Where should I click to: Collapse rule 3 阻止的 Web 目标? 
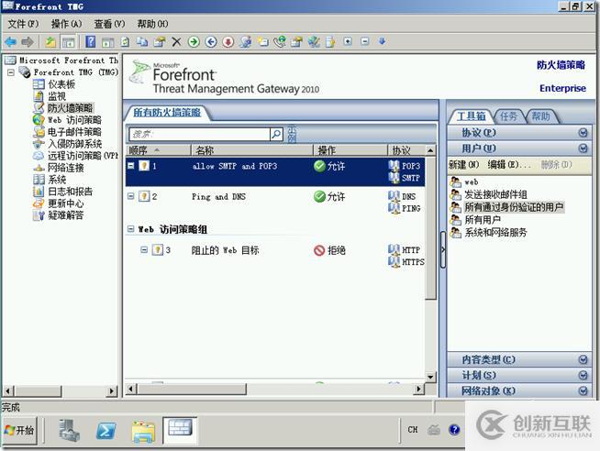point(144,250)
